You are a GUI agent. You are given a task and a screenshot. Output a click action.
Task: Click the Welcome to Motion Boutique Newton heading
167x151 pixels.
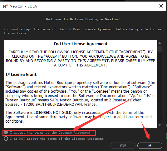[83, 19]
